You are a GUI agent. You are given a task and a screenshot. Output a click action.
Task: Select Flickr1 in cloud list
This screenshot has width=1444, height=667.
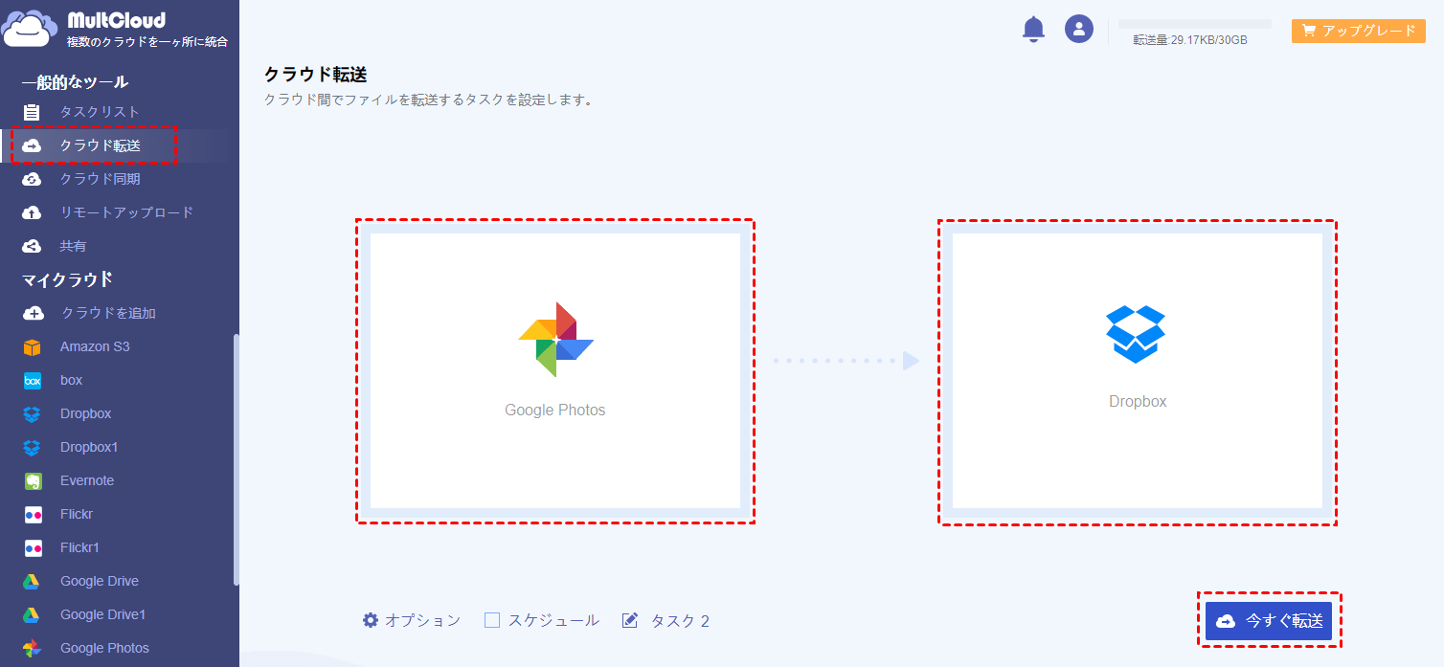[79, 547]
